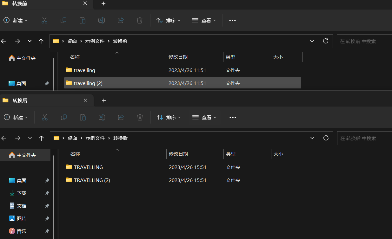Select 图片 in the sidebar

pyautogui.click(x=21, y=218)
